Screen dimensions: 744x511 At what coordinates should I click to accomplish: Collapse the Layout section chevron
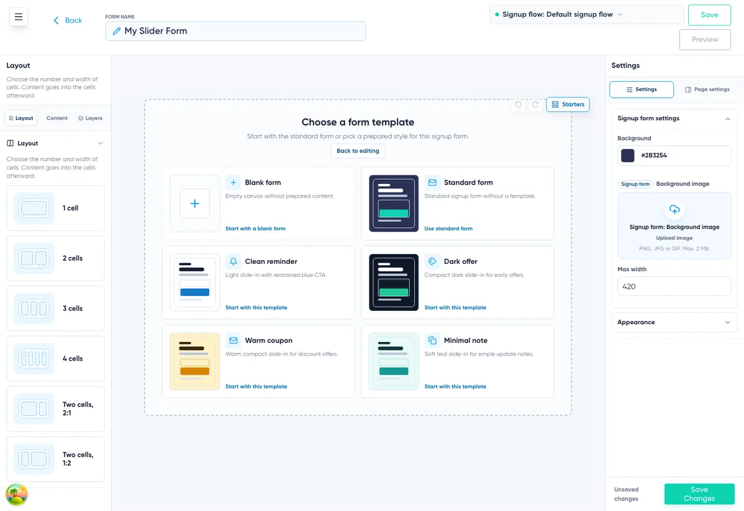coord(100,143)
